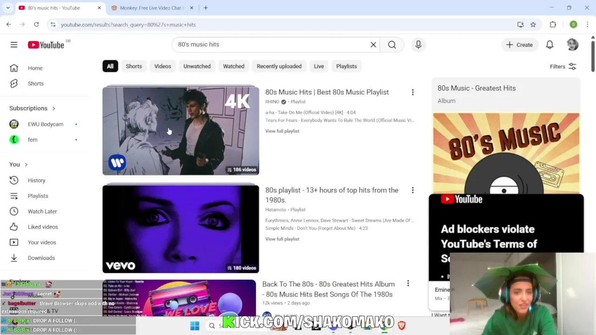Expand the Subscriptions section
Viewport: 596px width, 335px height.
pos(33,108)
